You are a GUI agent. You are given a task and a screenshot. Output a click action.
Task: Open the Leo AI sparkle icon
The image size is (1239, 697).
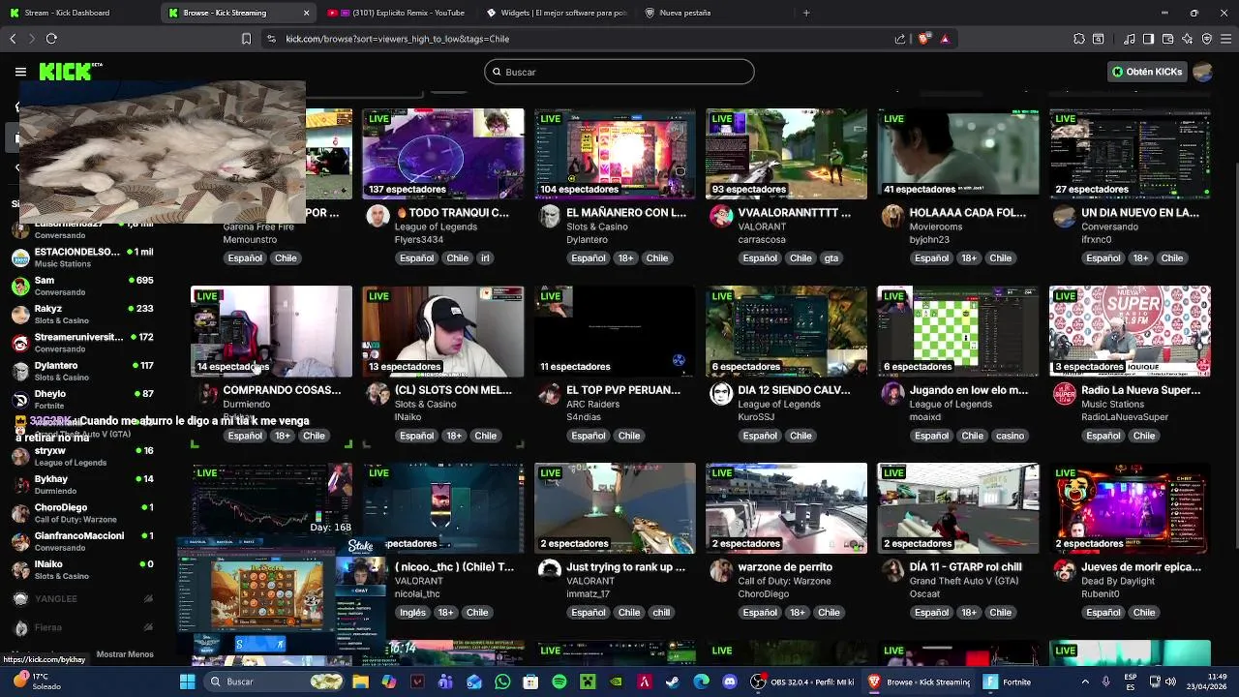pos(1188,39)
